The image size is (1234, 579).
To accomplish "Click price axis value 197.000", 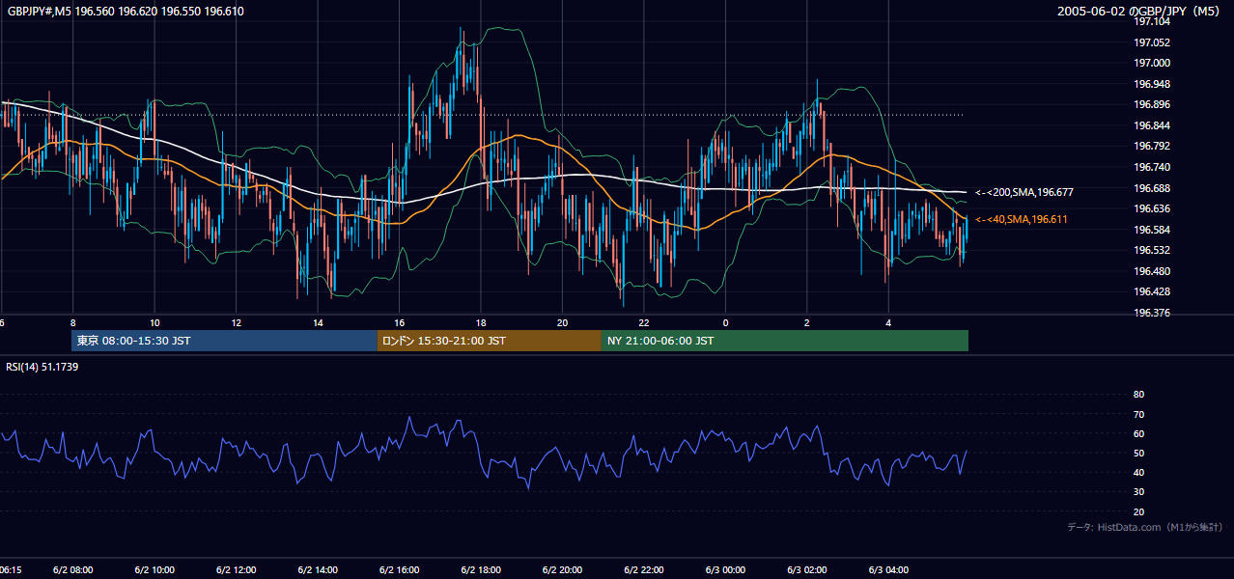I will point(1152,64).
